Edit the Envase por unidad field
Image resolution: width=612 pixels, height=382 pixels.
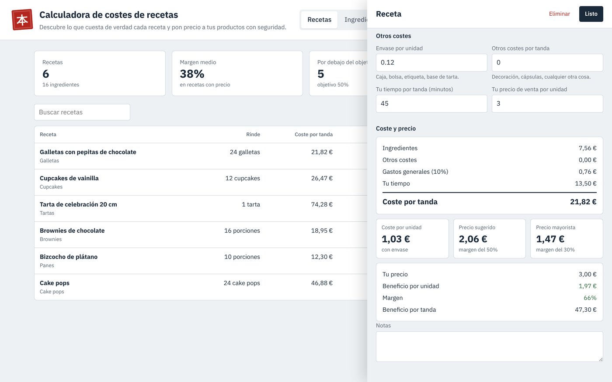click(431, 62)
